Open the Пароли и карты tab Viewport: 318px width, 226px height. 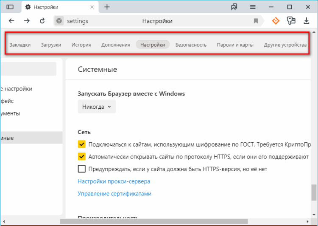click(x=235, y=45)
